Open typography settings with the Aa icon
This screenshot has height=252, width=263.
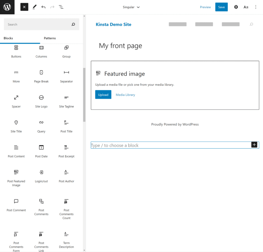(246, 7)
